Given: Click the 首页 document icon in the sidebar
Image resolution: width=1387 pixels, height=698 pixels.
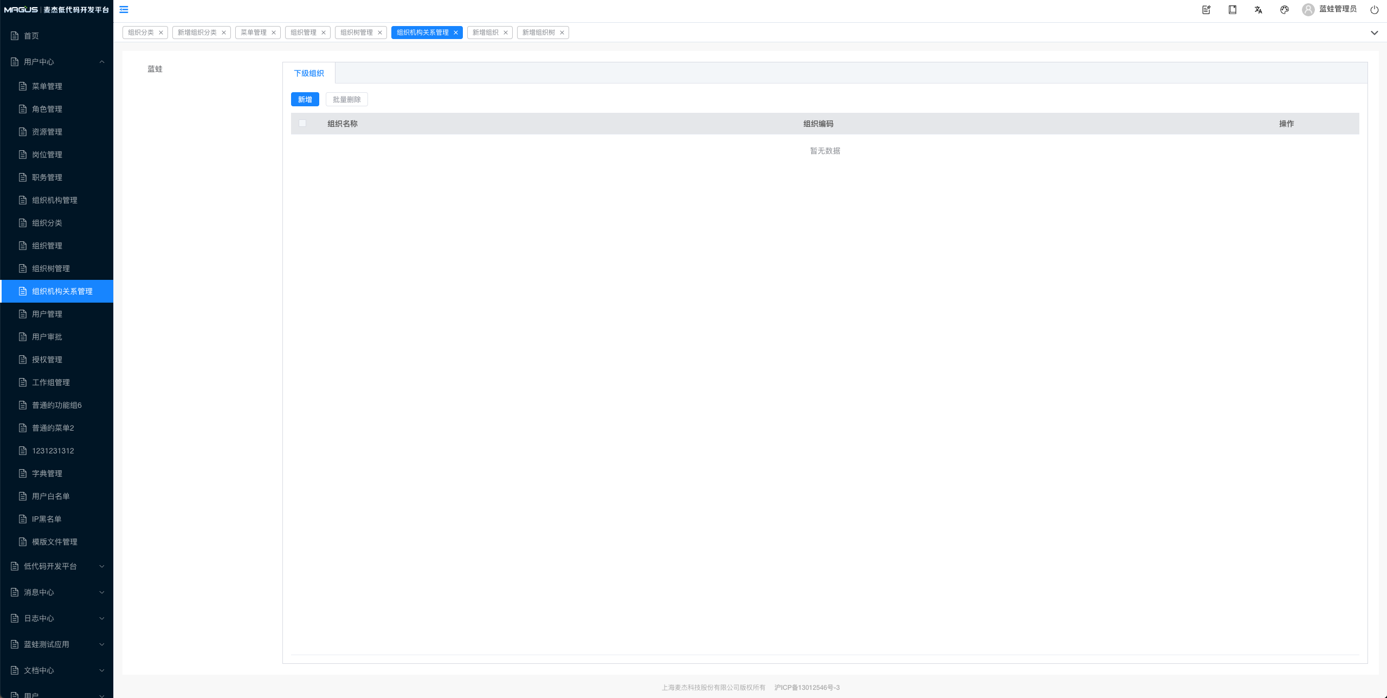Looking at the screenshot, I should 15,36.
